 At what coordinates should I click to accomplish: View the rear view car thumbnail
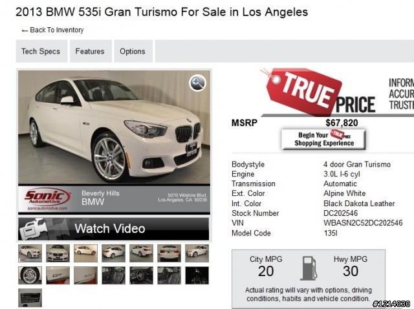coord(169,253)
